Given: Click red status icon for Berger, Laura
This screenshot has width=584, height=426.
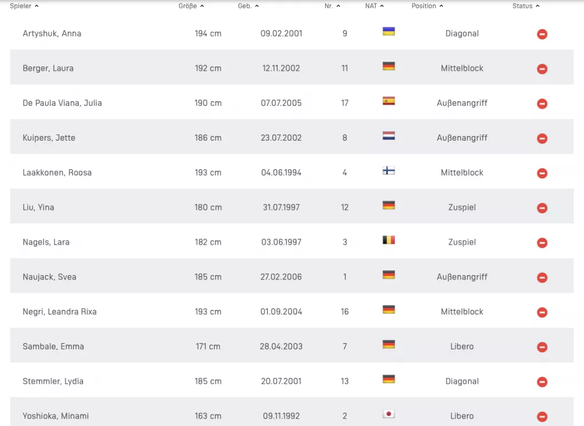Looking at the screenshot, I should click(x=542, y=69).
